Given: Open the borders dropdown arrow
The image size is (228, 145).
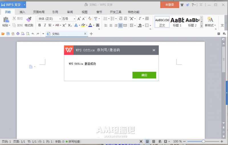Looking at the screenshot, I should tap(150, 25).
